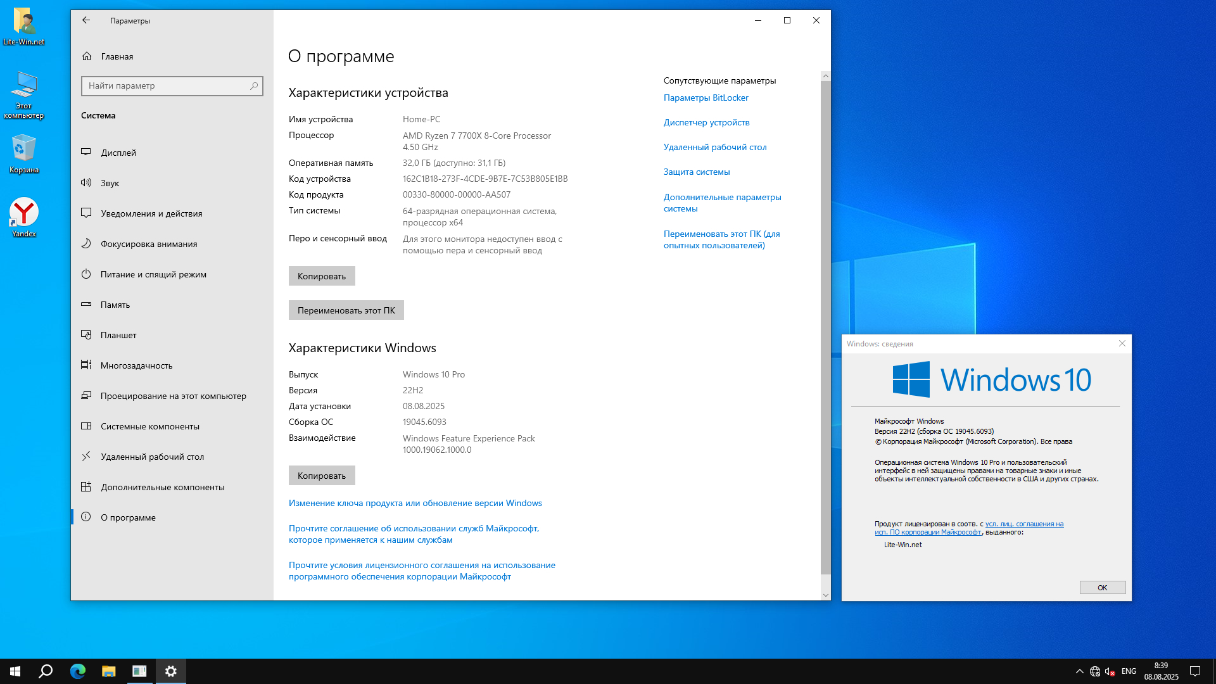
Task: Launch Microsoft Edge from the taskbar
Action: pos(78,671)
